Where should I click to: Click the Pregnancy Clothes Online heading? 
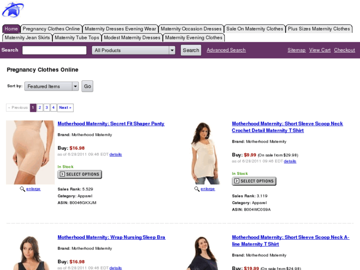(43, 70)
